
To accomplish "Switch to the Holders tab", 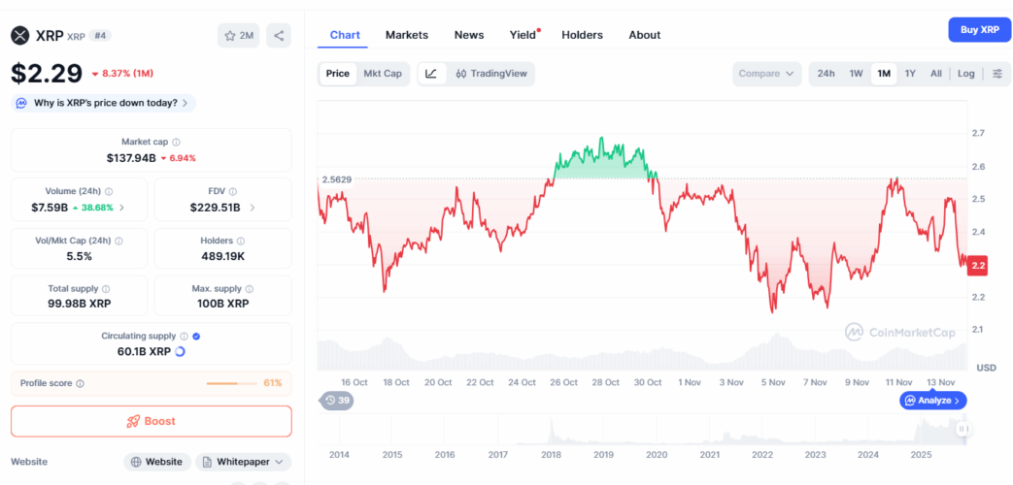I will tap(582, 35).
